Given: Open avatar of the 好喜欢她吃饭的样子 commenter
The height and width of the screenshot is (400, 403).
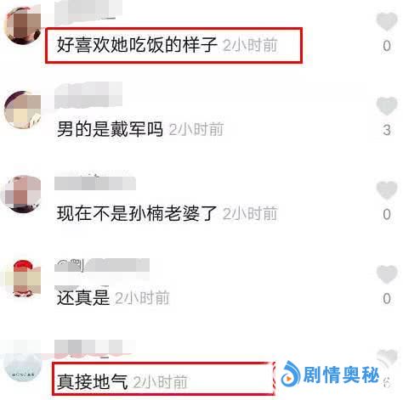Looking at the screenshot, I should (23, 25).
